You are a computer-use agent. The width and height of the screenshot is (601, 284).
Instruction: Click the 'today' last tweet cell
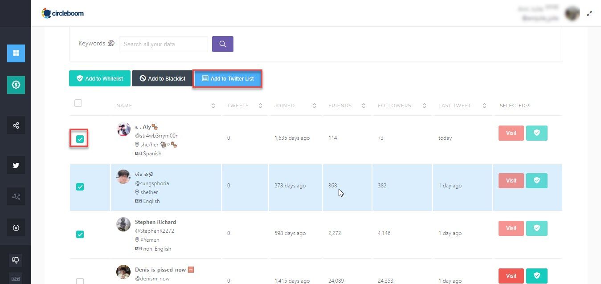[445, 138]
